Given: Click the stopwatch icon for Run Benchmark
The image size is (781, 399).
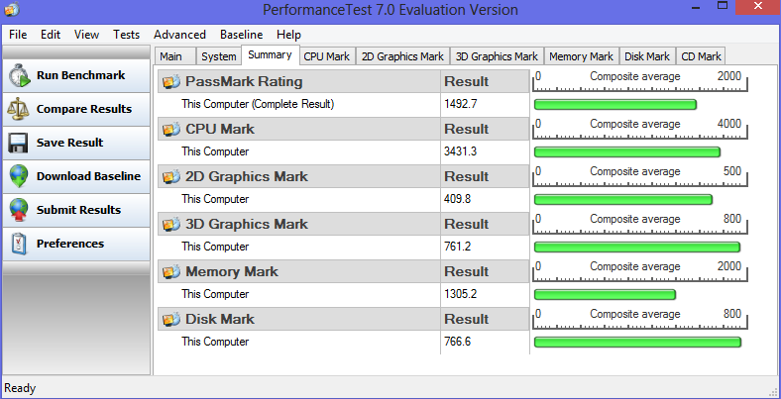Looking at the screenshot, I should pos(20,75).
